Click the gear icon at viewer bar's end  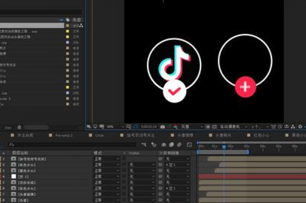[x=300, y=127]
